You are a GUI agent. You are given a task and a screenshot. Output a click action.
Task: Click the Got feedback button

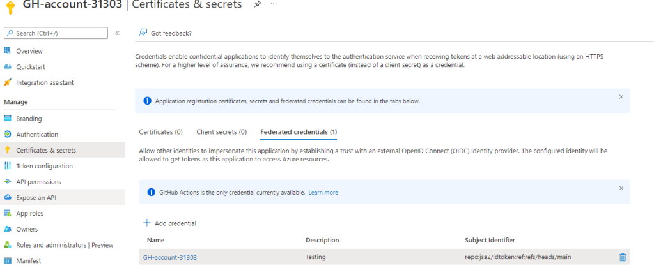166,33
